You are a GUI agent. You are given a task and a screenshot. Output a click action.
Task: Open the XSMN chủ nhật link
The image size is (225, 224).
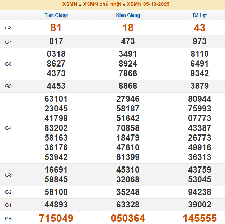tap(102, 4)
